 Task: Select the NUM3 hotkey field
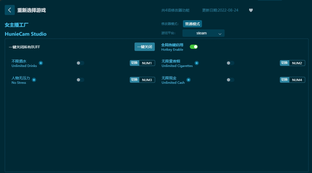coord(147,80)
